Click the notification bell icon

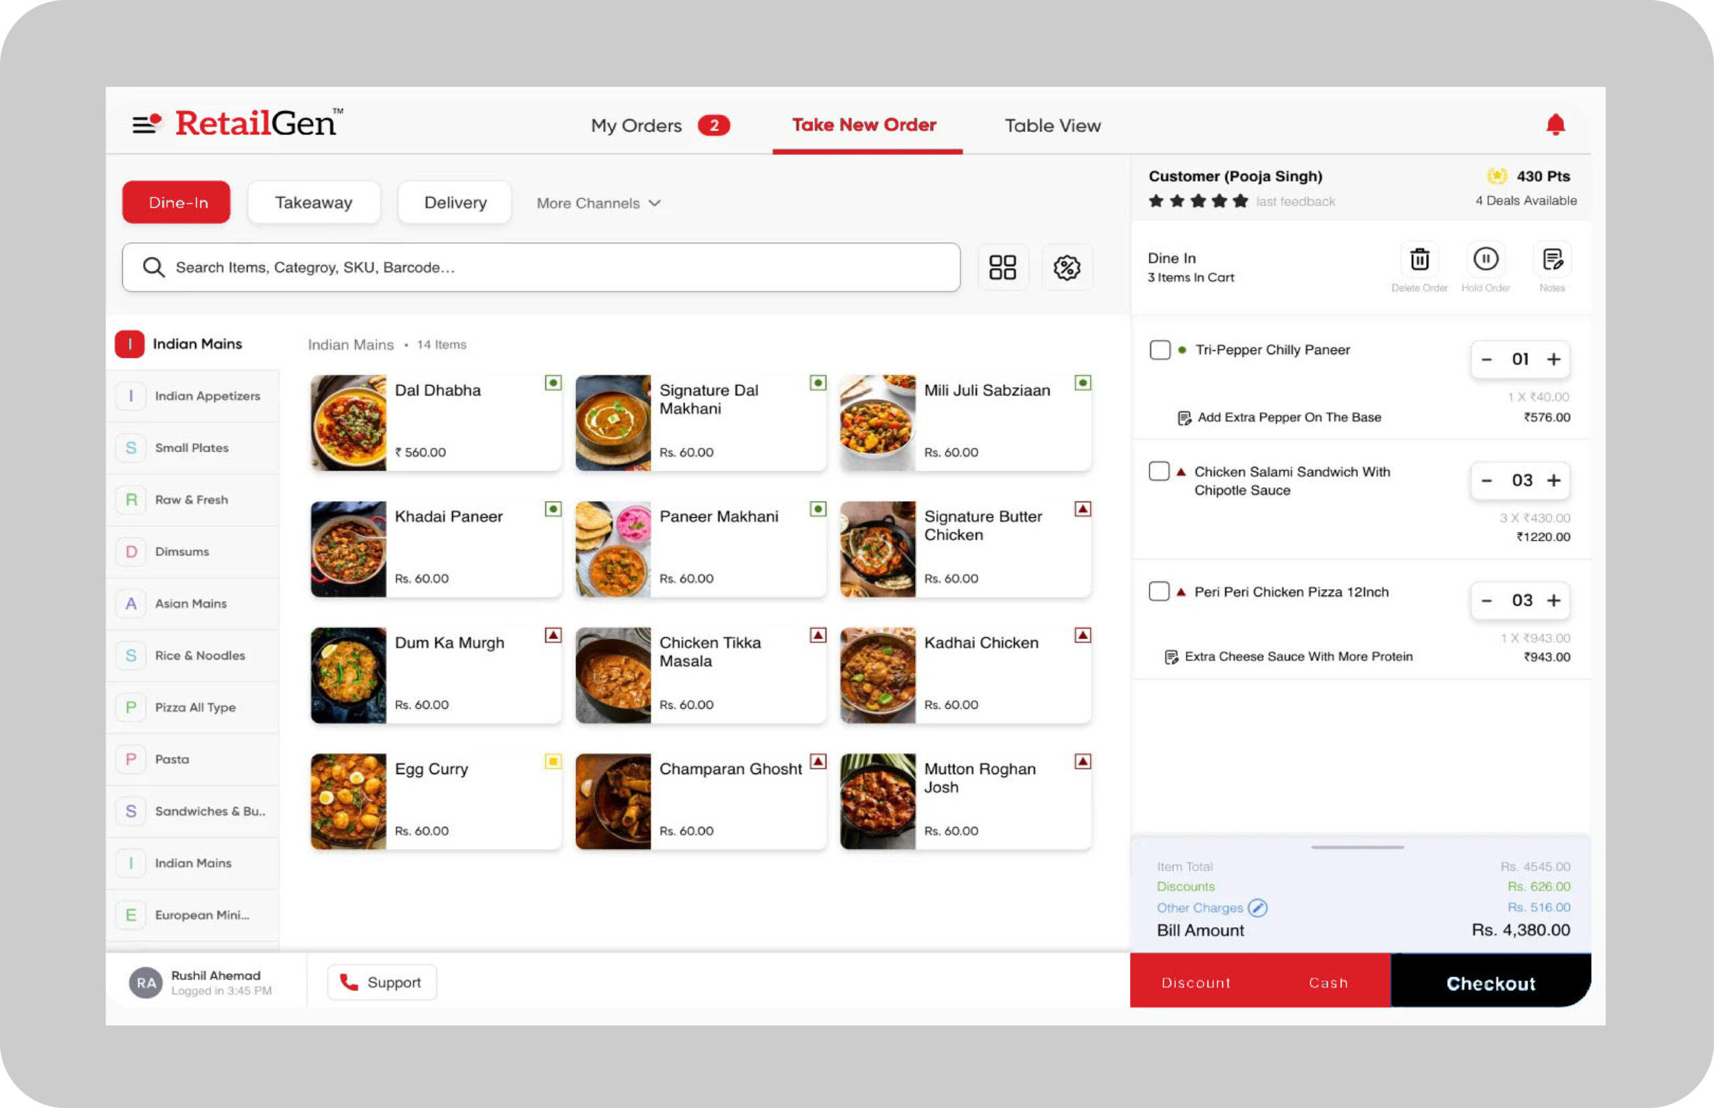pyautogui.click(x=1555, y=125)
